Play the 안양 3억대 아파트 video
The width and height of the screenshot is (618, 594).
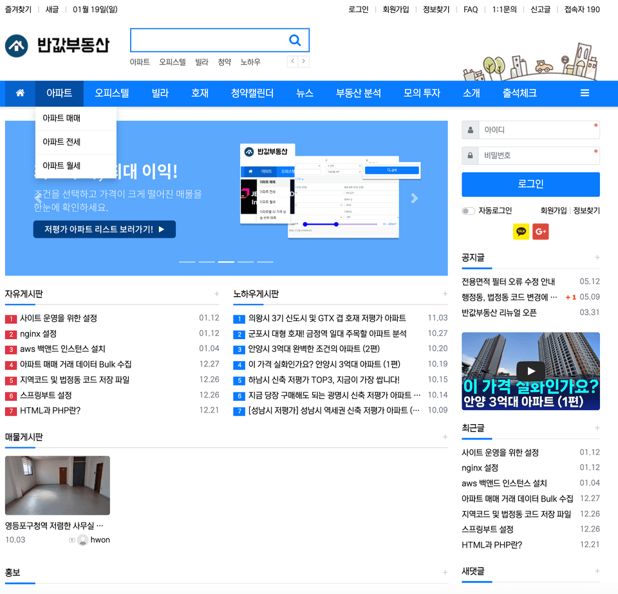tap(531, 371)
